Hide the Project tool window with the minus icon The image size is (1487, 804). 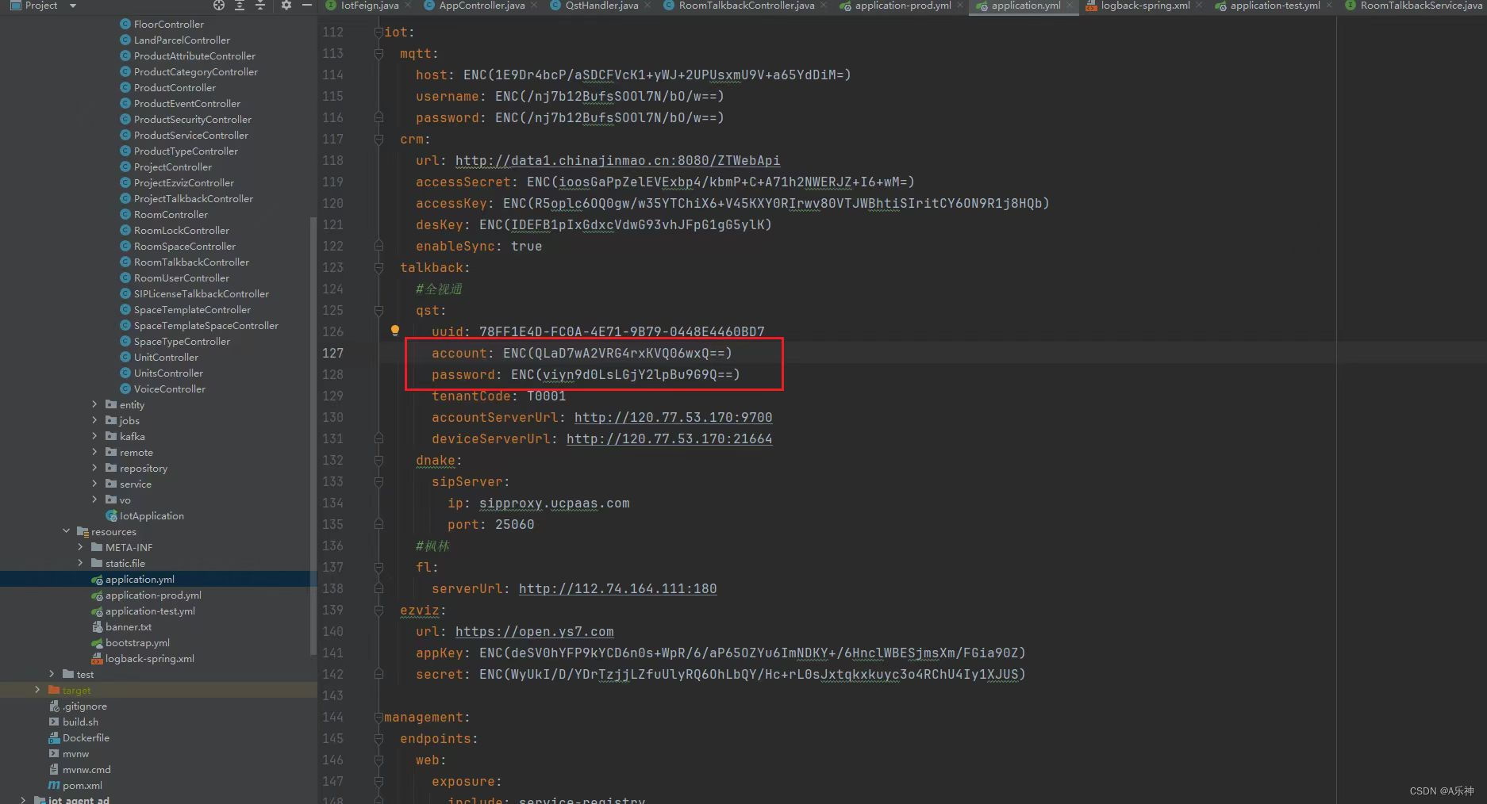306,6
